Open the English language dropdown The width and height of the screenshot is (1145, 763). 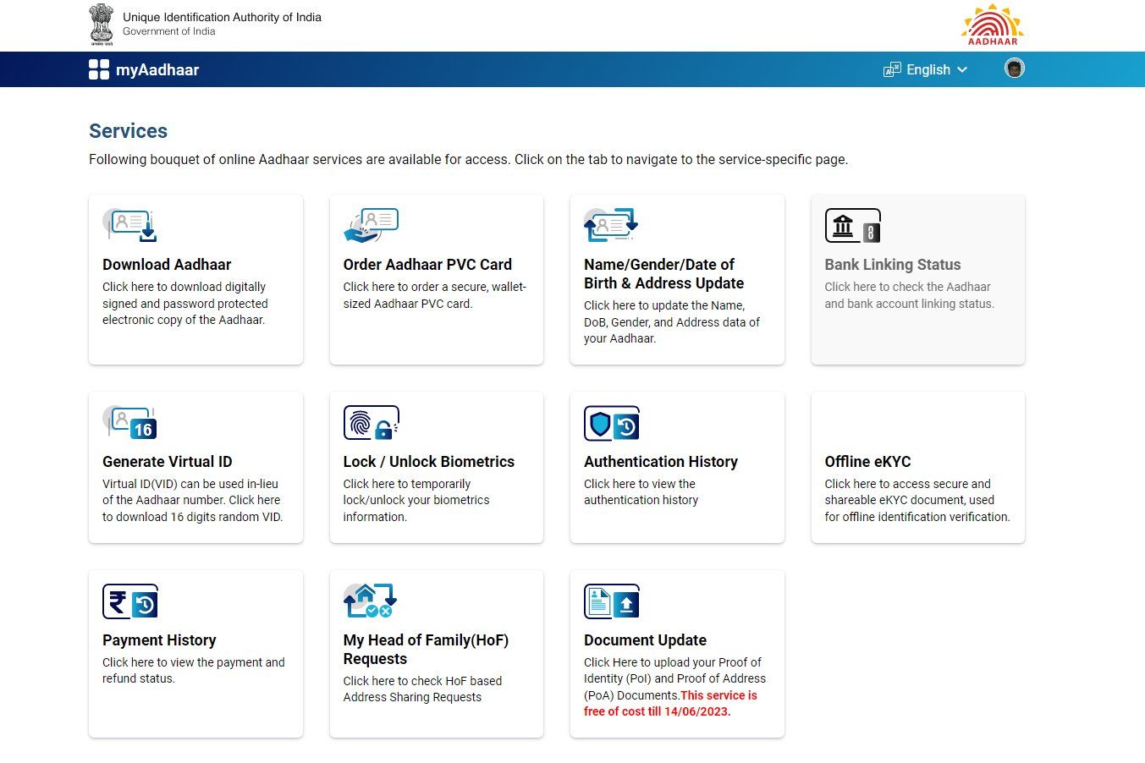point(926,69)
